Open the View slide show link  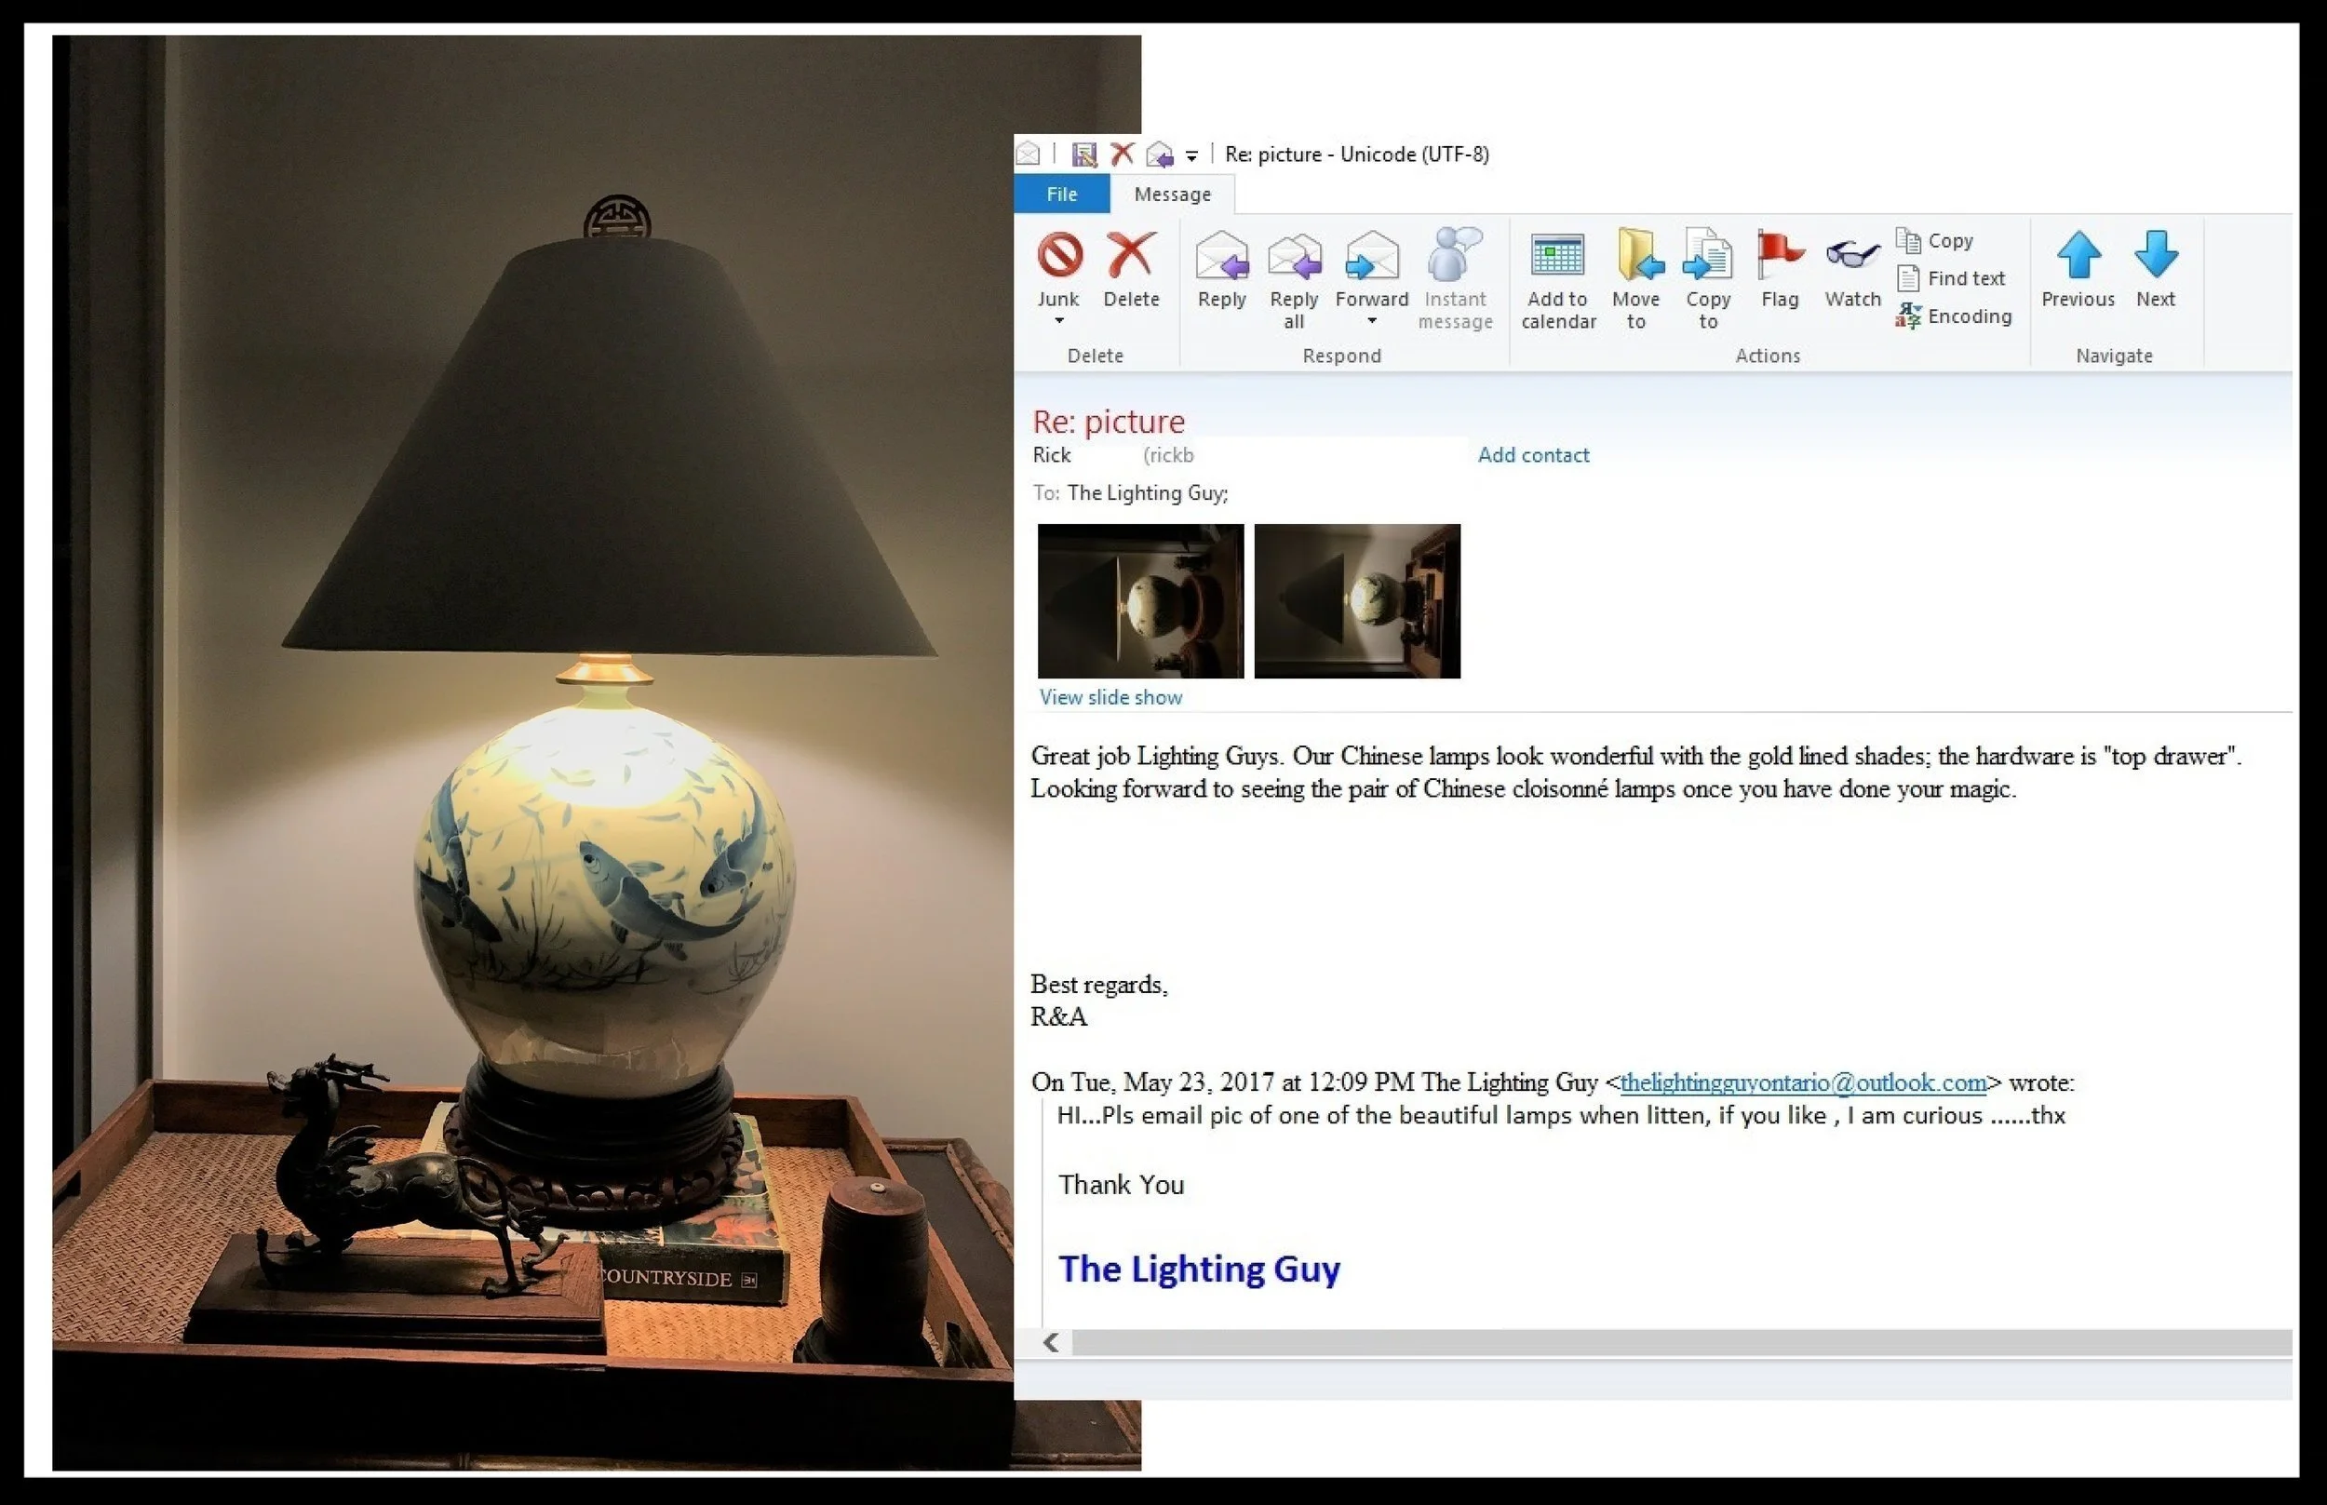tap(1110, 697)
